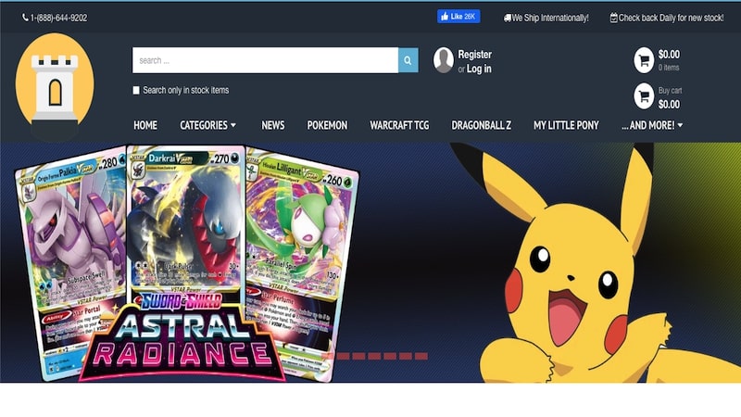Click the Astral Radiance banner logo
This screenshot has width=741, height=417.
tap(182, 338)
